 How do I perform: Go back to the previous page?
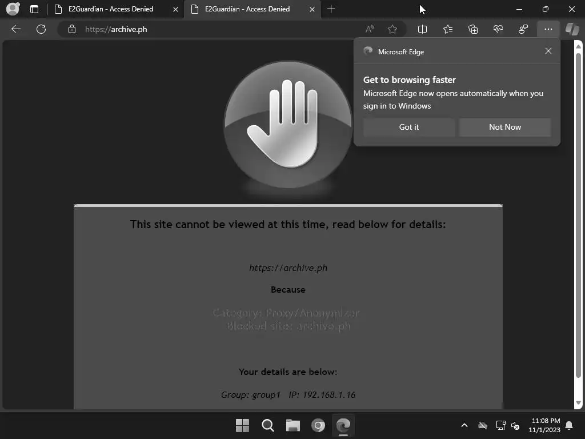coord(16,29)
